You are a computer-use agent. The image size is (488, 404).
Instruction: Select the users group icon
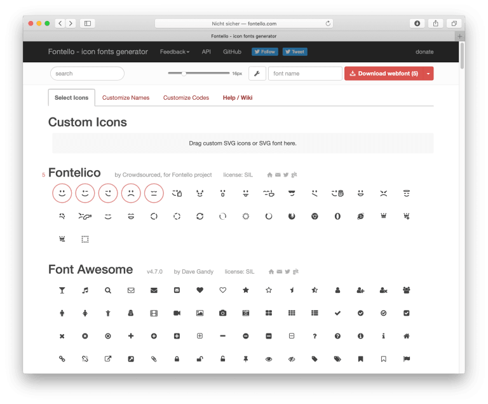pyautogui.click(x=407, y=290)
